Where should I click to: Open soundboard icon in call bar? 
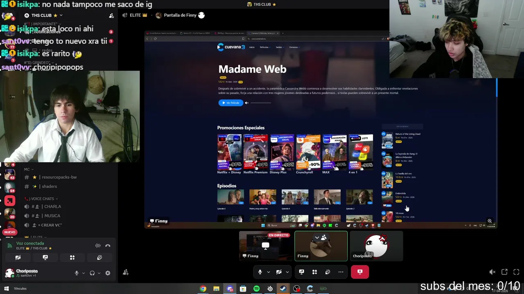pos(327,272)
